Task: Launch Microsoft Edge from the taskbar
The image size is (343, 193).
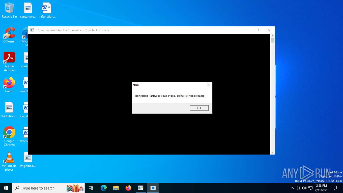Action: [104, 188]
